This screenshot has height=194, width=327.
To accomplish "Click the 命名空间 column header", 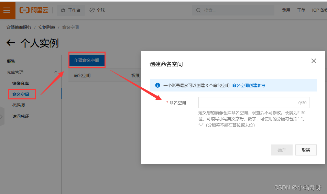I will (x=82, y=76).
